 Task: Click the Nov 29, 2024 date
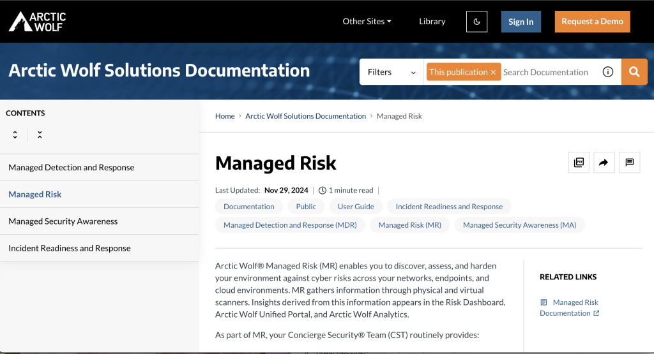[x=286, y=190]
